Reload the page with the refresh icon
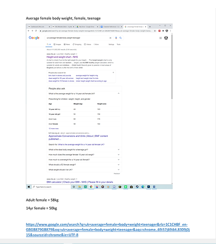This screenshot has height=244, width=216. [x=36, y=31]
